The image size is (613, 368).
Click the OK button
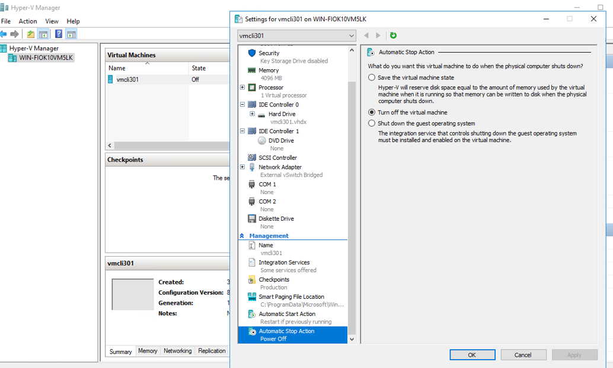coord(472,355)
